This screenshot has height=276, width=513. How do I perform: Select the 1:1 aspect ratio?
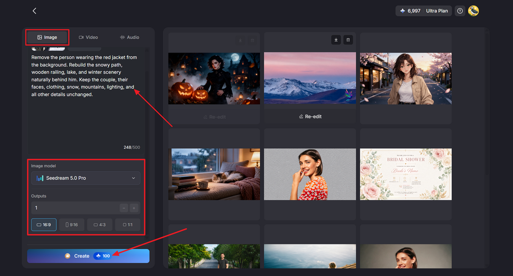click(128, 225)
